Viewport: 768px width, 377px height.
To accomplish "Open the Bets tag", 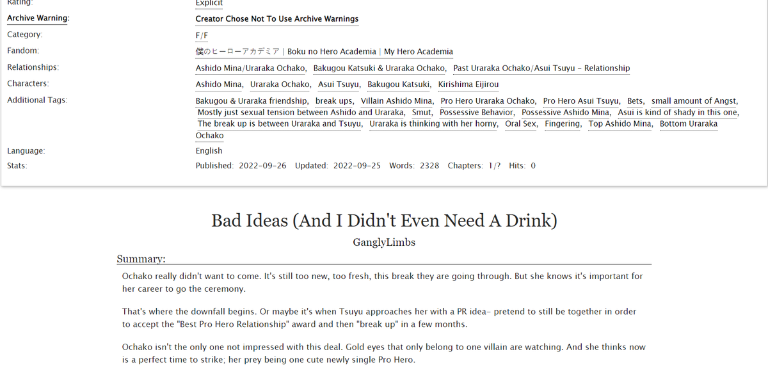I will tap(636, 101).
